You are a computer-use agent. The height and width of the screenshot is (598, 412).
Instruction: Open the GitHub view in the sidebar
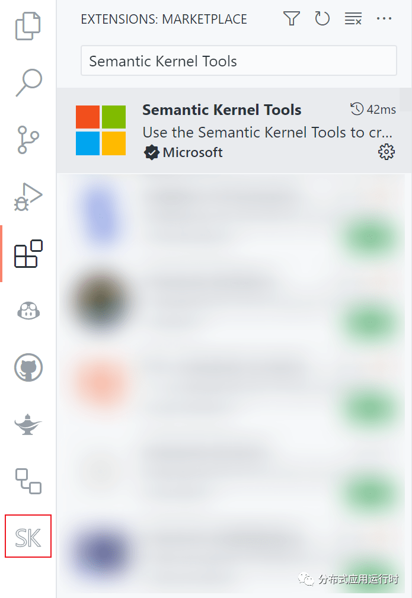pyautogui.click(x=27, y=367)
